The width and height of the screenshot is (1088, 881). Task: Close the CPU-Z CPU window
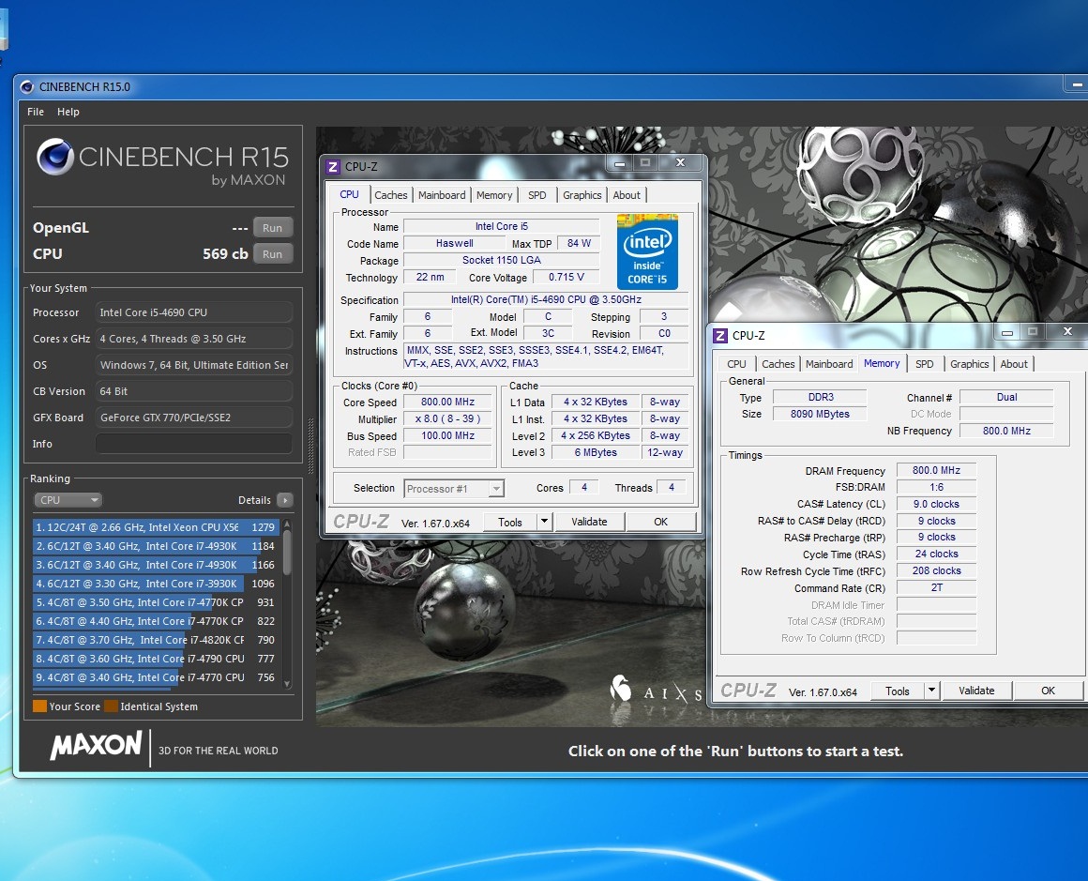681,162
